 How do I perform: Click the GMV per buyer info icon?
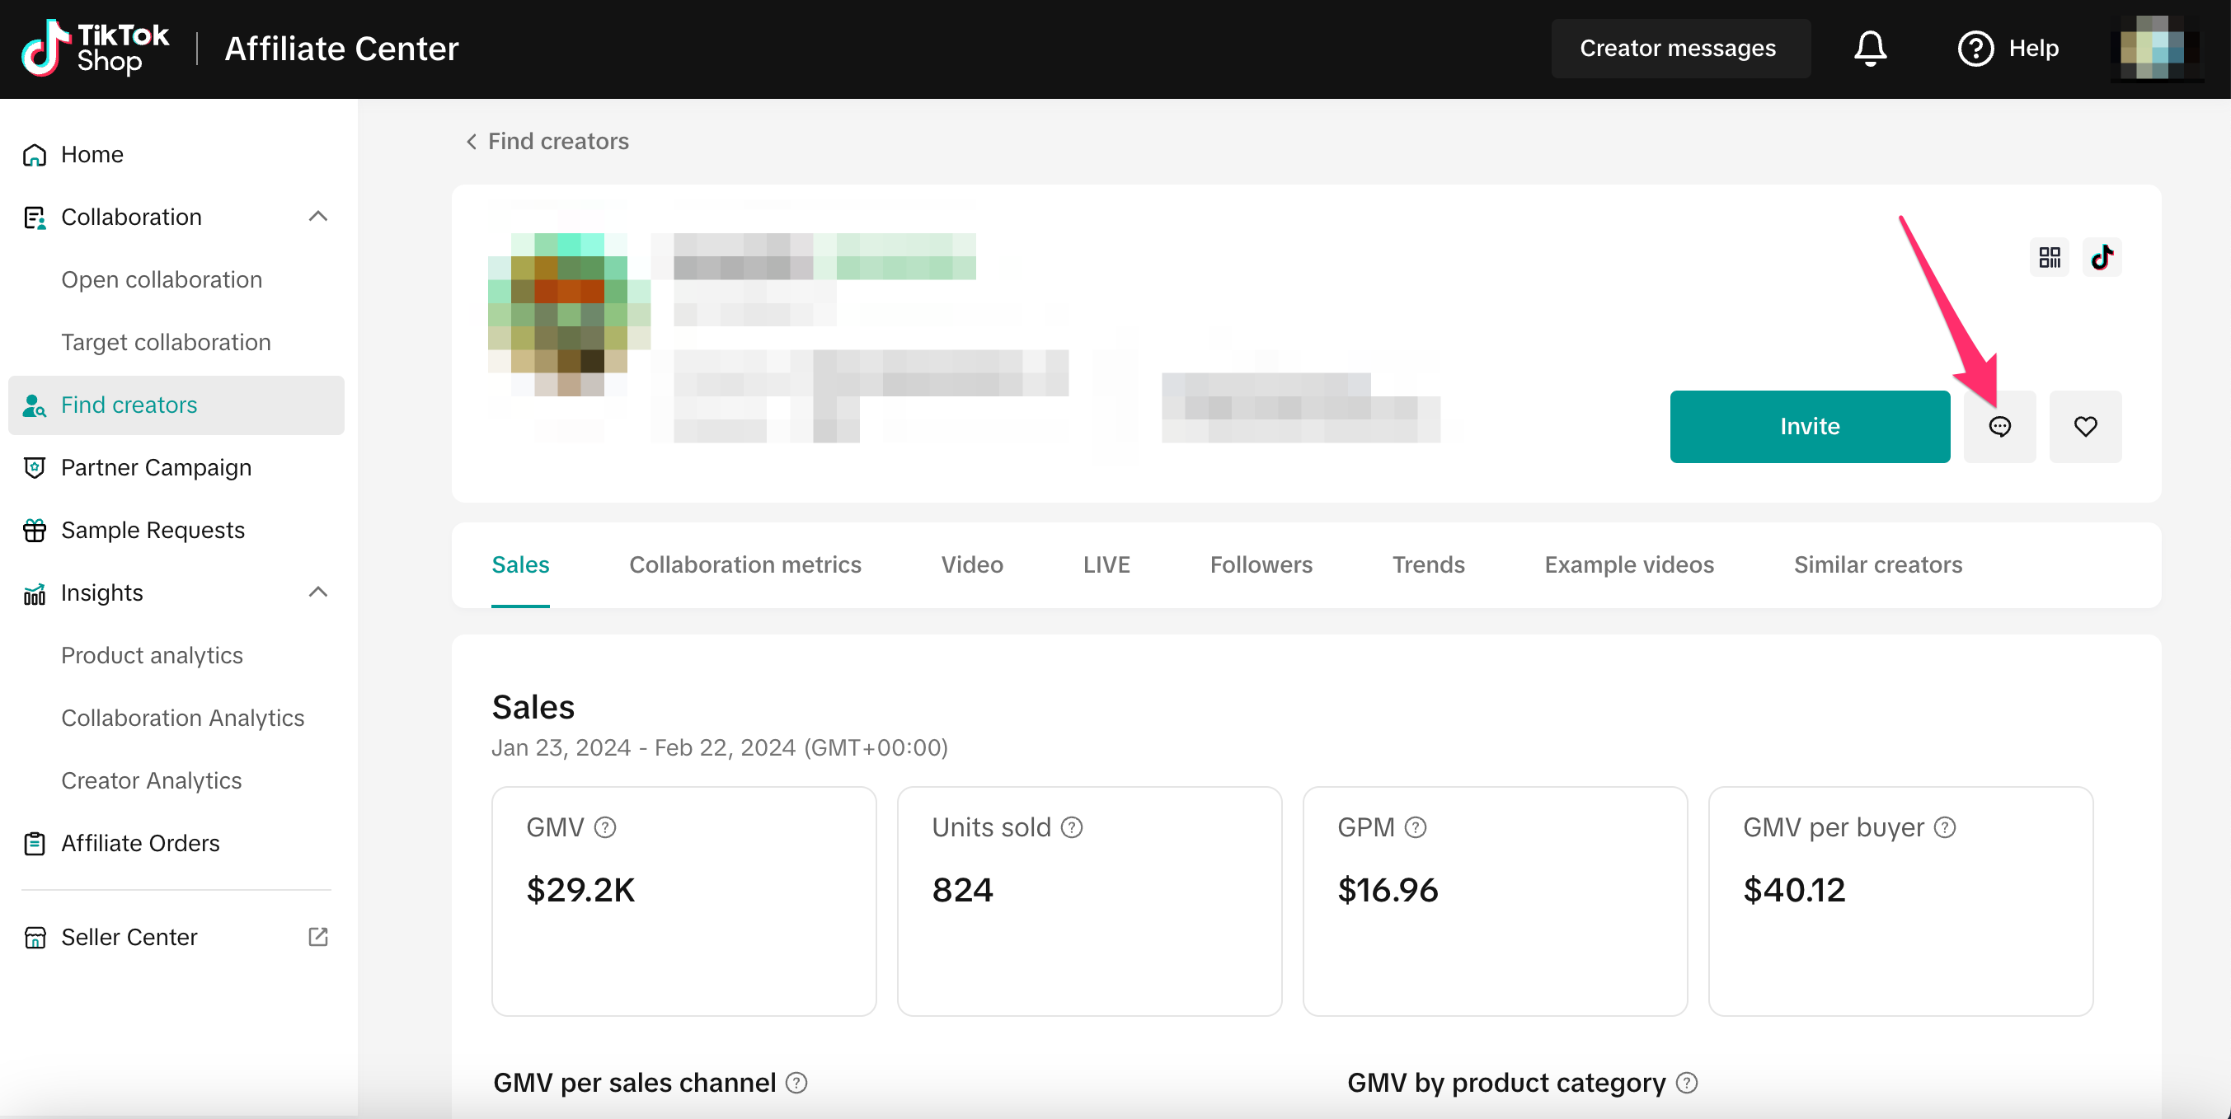[x=1945, y=828]
